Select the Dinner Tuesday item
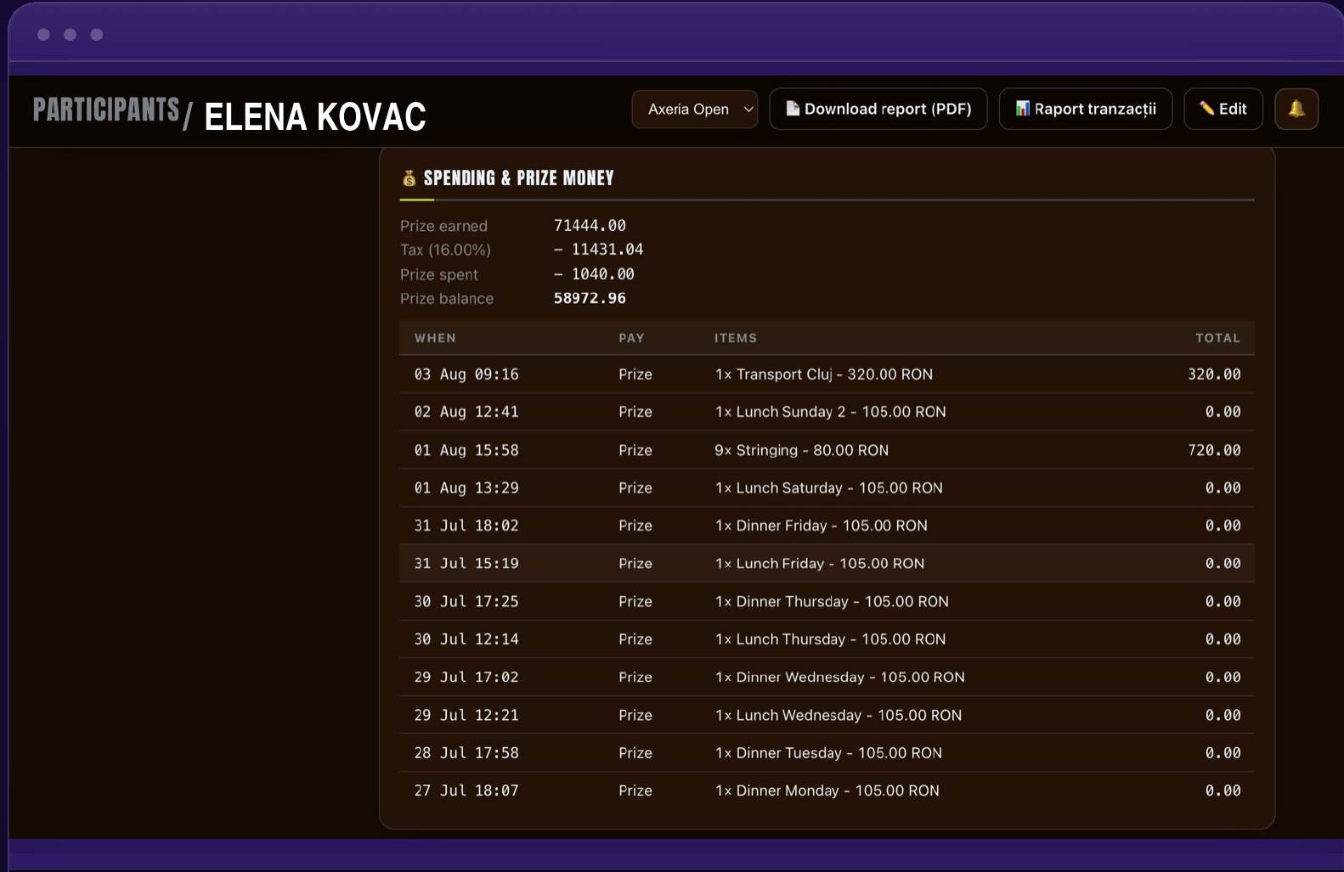The width and height of the screenshot is (1344, 872). pos(828,753)
